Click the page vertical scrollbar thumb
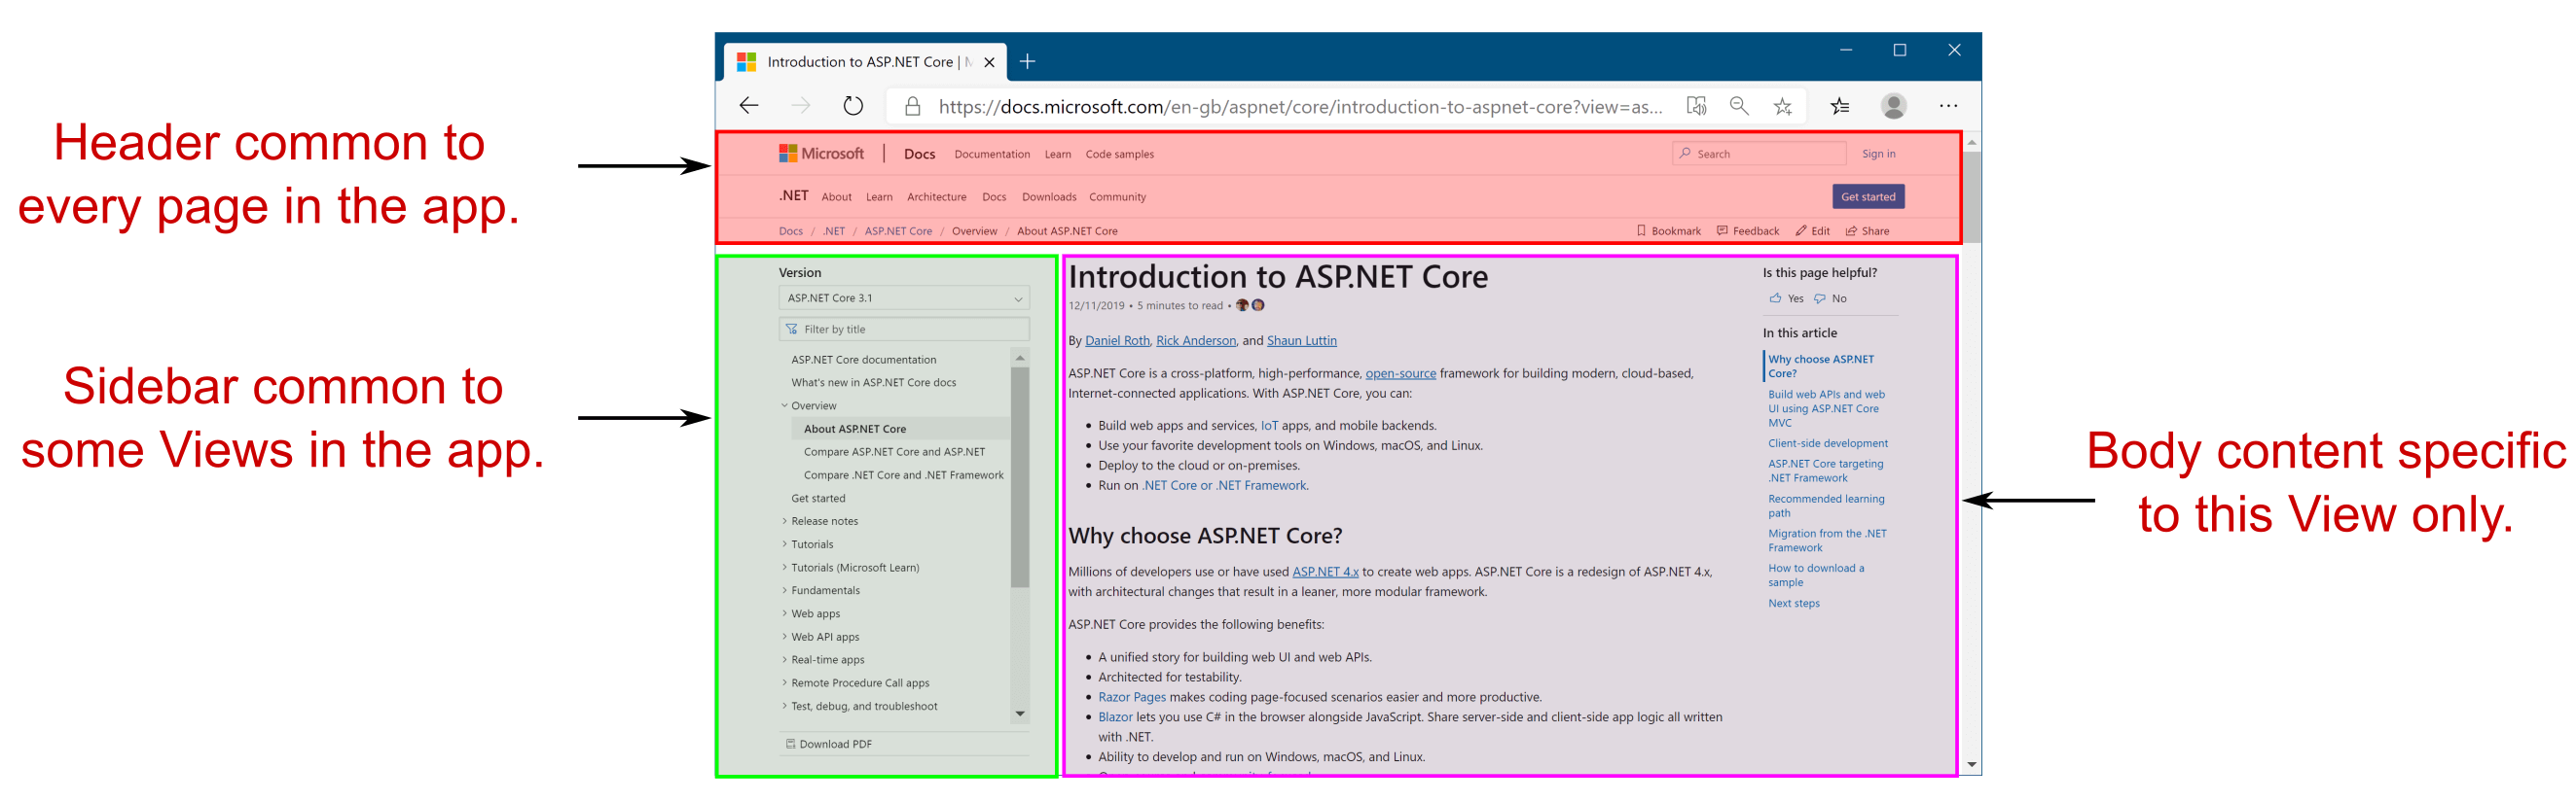The width and height of the screenshot is (2576, 802). (x=1971, y=197)
